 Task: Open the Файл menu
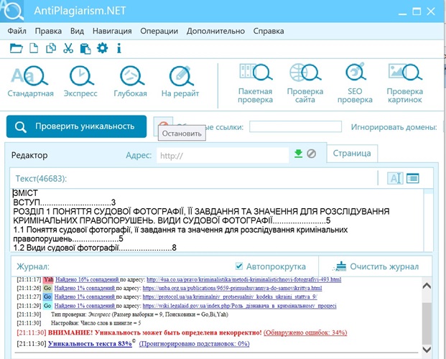tap(17, 31)
